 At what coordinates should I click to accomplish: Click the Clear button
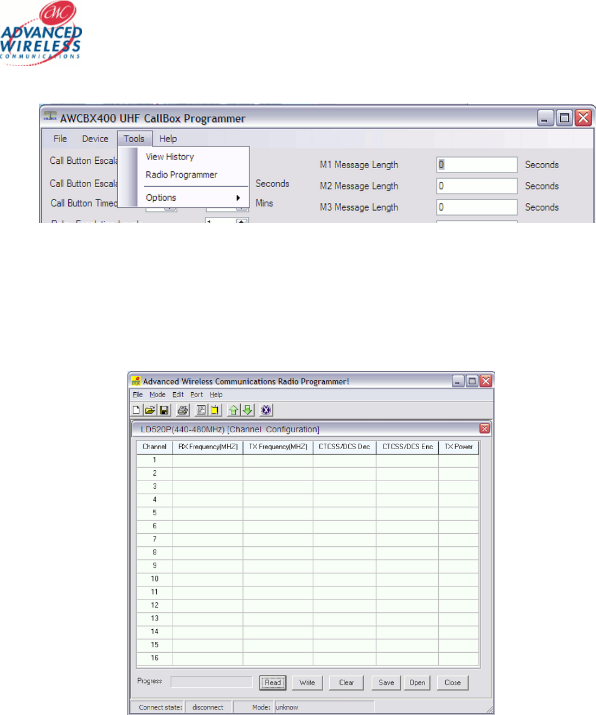coord(347,682)
